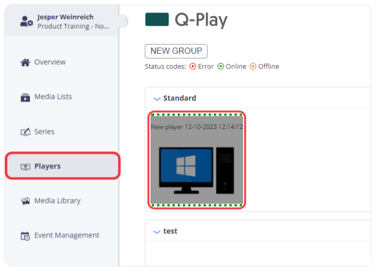The height and width of the screenshot is (274, 380).
Task: Click the NEW GROUP button
Action: (x=176, y=51)
